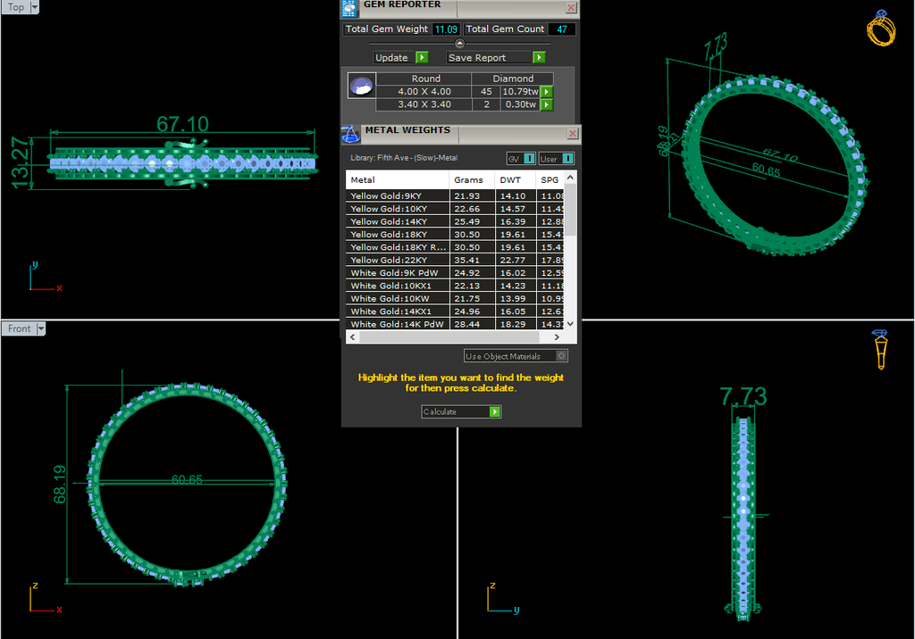Select the White Gold:10KW row
The image size is (915, 639).
click(x=455, y=298)
